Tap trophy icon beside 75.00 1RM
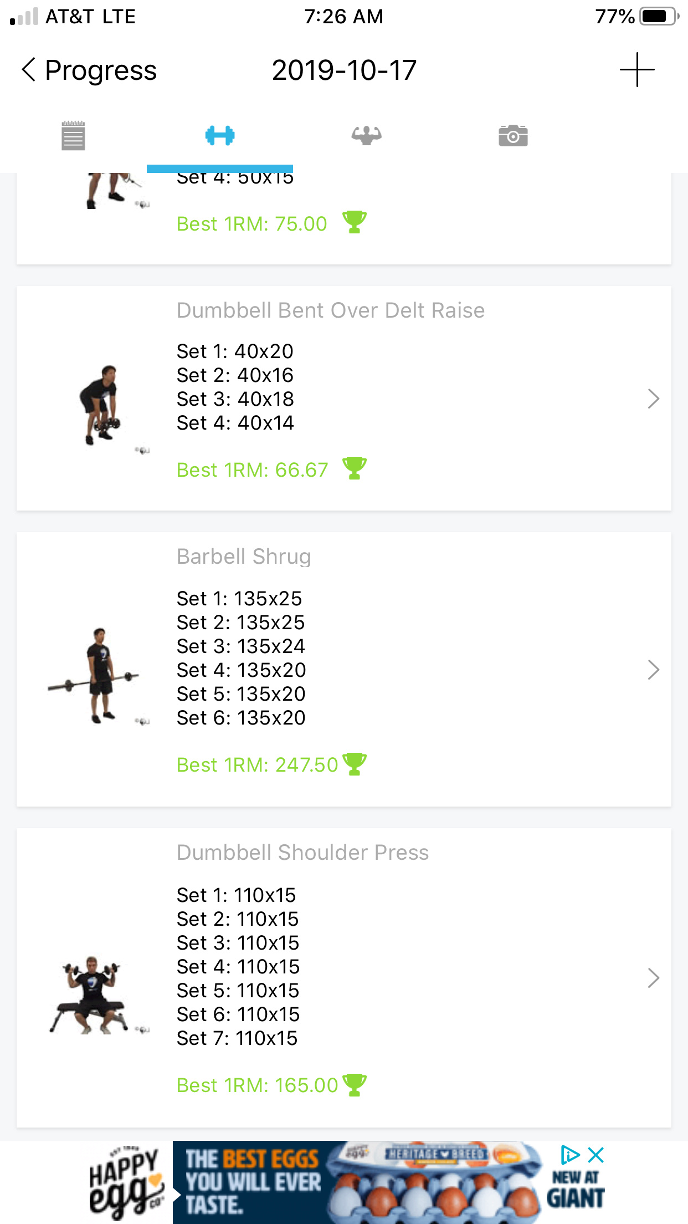688x1224 pixels. [355, 222]
